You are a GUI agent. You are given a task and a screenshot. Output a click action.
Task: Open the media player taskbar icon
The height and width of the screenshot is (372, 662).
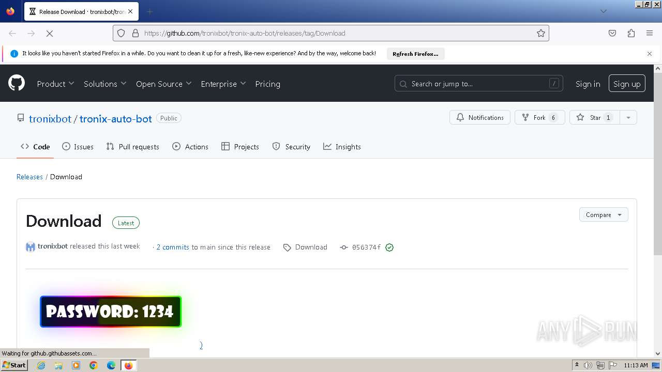(76, 365)
